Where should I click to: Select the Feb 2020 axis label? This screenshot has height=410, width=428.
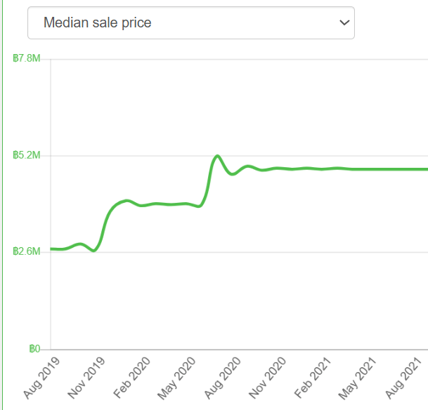click(132, 378)
